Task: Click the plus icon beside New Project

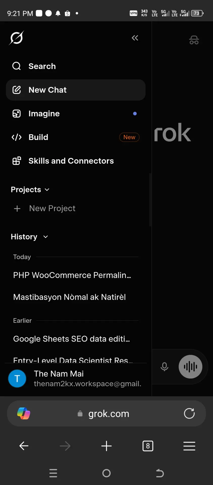Action: click(17, 209)
